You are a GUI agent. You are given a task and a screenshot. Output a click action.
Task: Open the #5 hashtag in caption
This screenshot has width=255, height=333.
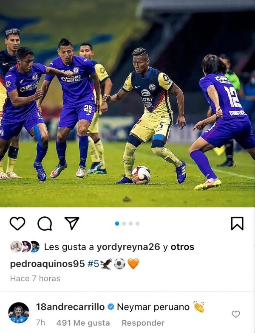pyautogui.click(x=93, y=264)
